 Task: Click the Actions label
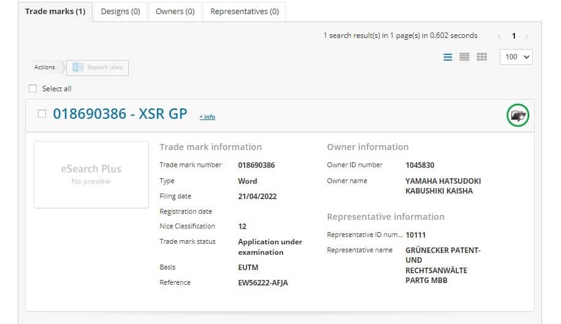pyautogui.click(x=45, y=67)
